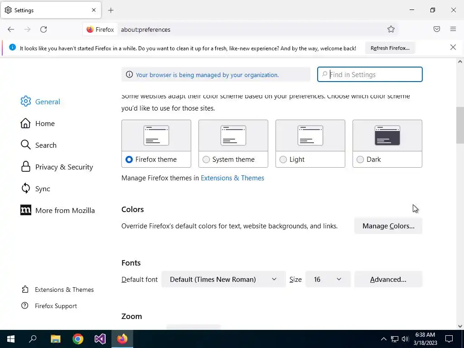Click the Firefox icon in the taskbar
Image resolution: width=464 pixels, height=348 pixels.
click(x=122, y=339)
